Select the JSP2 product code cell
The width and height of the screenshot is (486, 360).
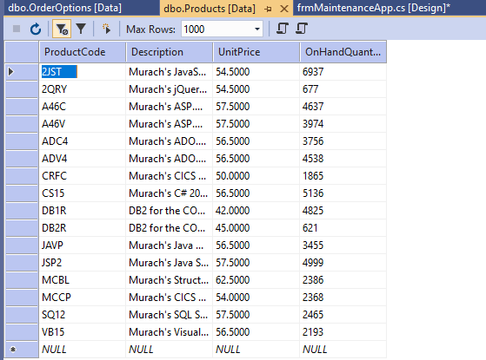point(83,263)
